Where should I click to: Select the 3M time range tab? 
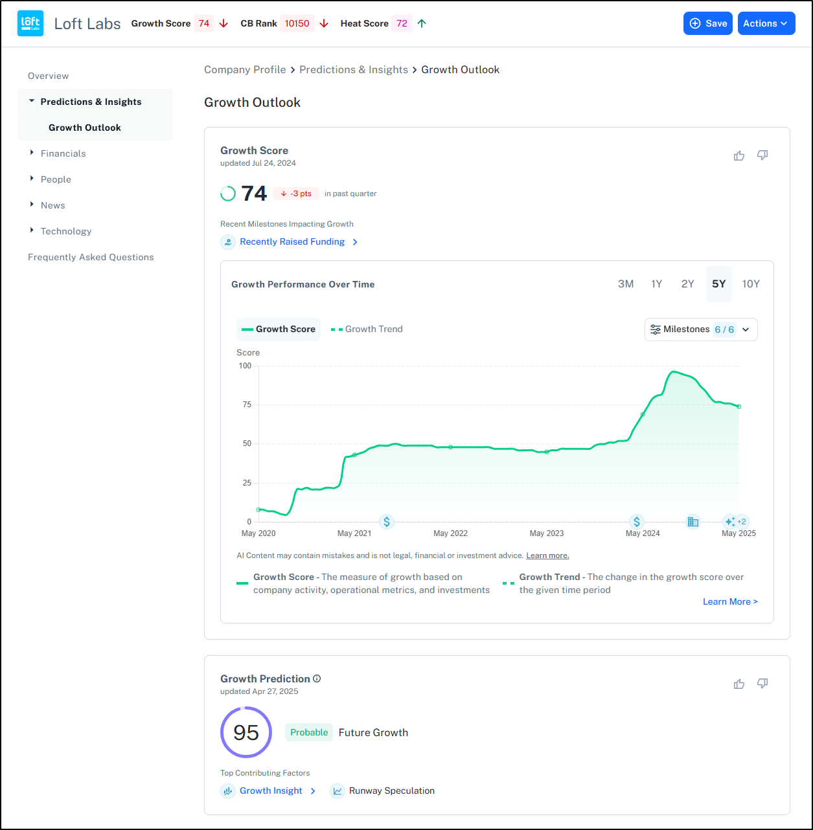pyautogui.click(x=626, y=284)
